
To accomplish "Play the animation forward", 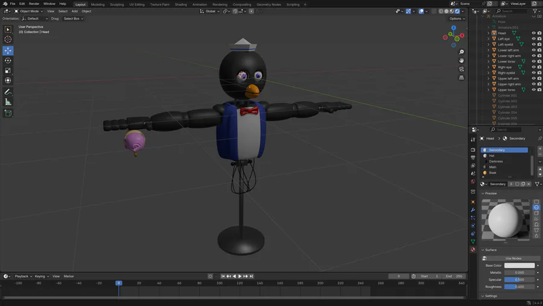I will pyautogui.click(x=240, y=276).
